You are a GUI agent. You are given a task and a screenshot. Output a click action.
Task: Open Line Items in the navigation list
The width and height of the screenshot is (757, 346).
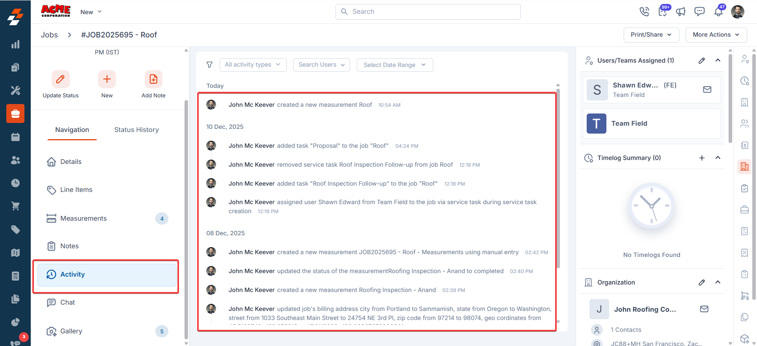click(x=107, y=190)
